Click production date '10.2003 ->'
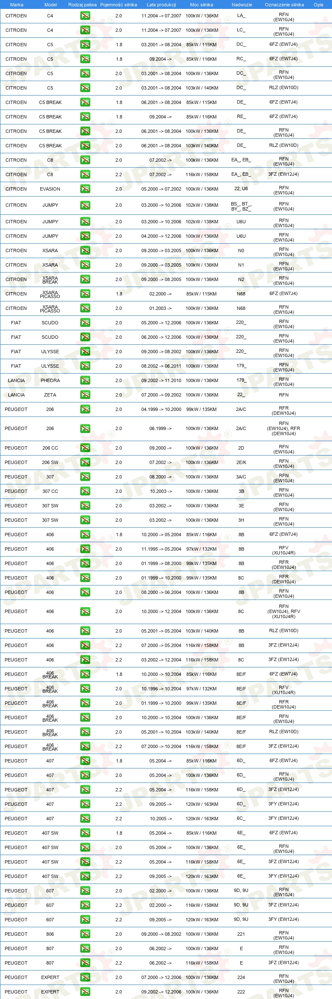Viewport: 332px width, 999px height. pyautogui.click(x=161, y=491)
